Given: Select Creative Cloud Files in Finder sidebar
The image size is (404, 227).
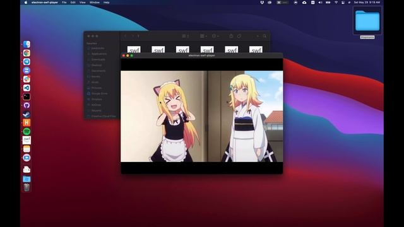Looking at the screenshot, I should [104, 116].
